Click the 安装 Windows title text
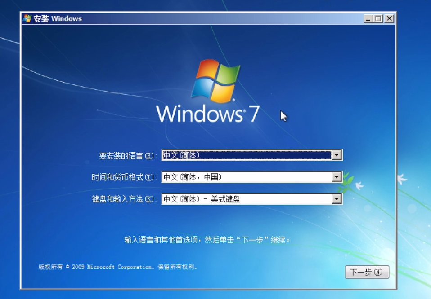Viewport: 431px width, 299px height. (58, 19)
